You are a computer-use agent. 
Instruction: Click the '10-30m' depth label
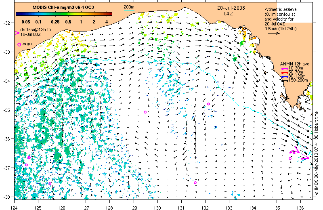point(296,68)
